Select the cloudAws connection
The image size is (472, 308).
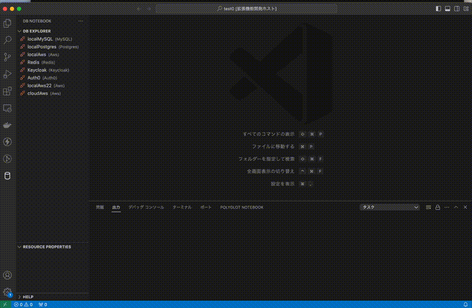point(53,93)
